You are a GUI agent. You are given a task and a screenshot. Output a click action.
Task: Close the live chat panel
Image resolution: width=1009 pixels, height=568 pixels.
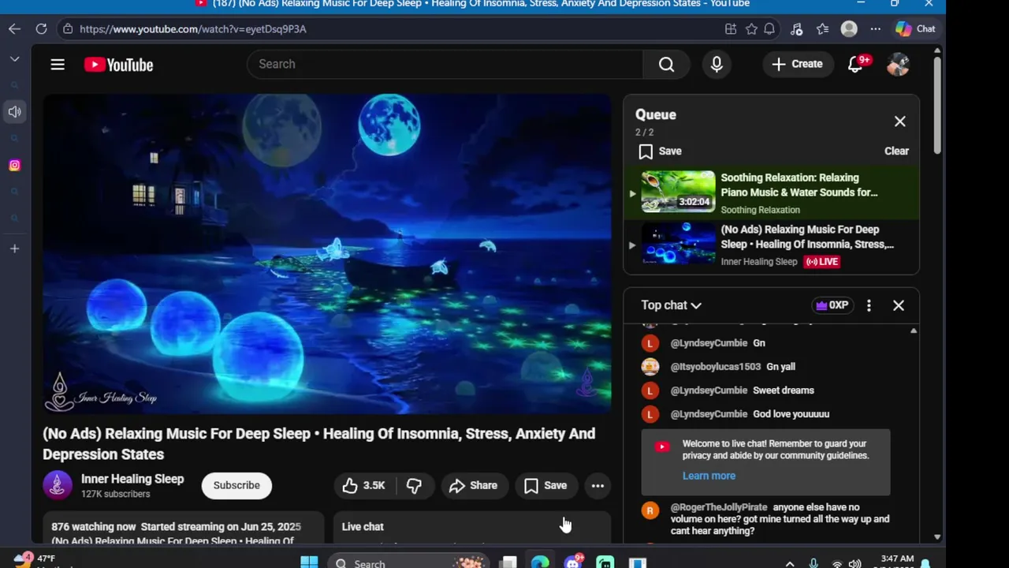point(898,305)
